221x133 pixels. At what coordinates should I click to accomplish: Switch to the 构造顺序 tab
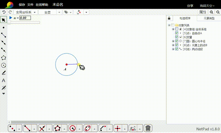(185, 18)
